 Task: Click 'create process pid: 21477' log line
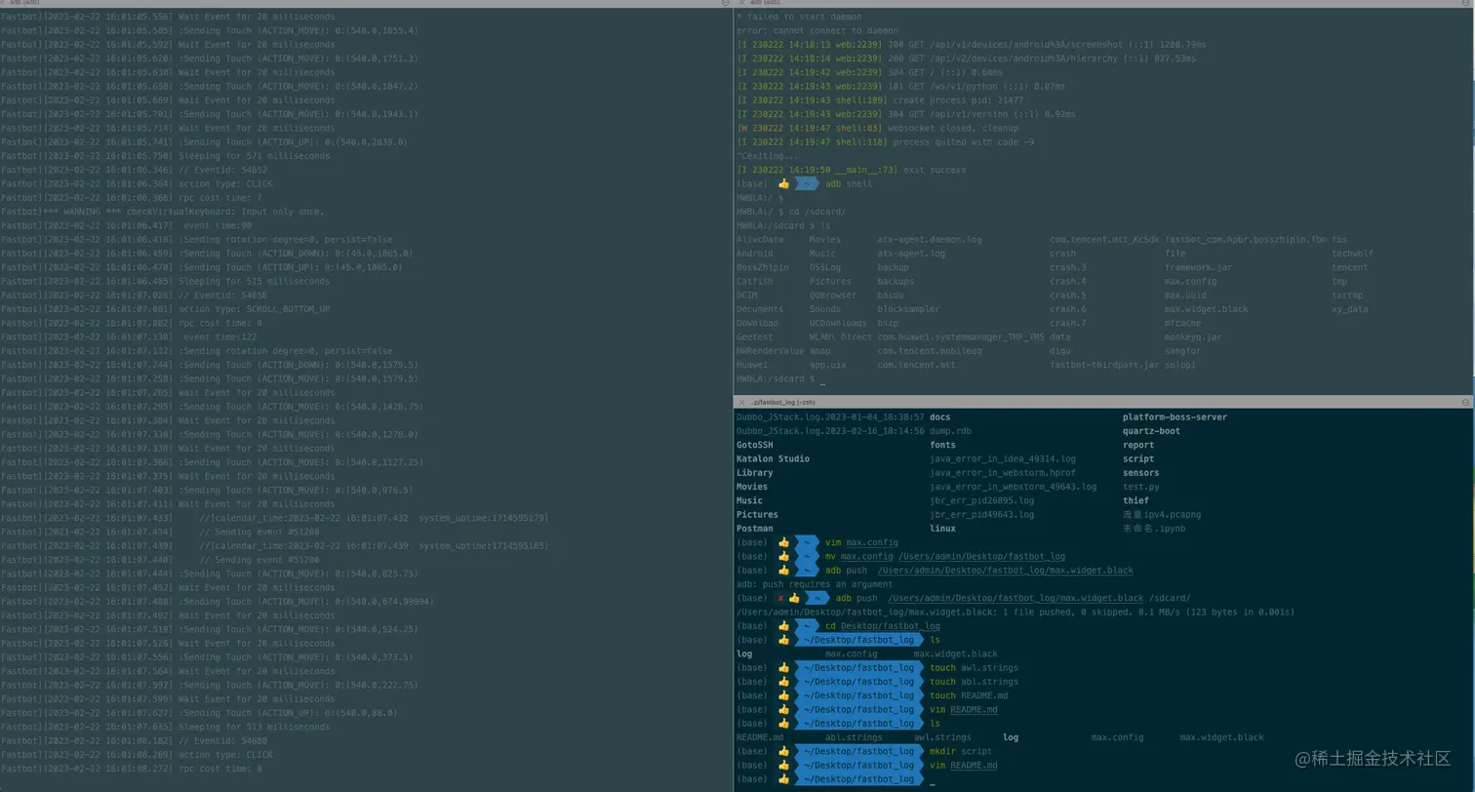pyautogui.click(x=880, y=100)
